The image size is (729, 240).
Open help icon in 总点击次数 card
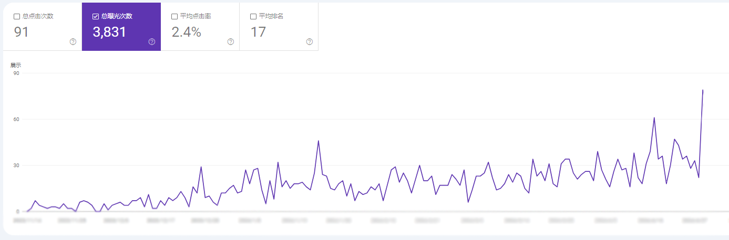pos(73,42)
